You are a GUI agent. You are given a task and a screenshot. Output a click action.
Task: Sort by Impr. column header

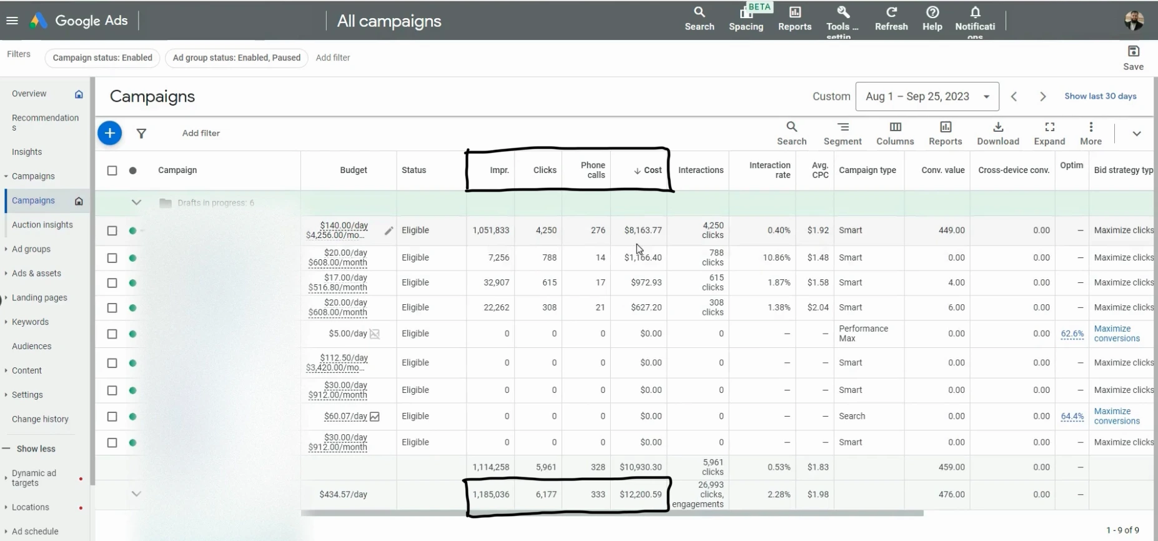point(499,171)
